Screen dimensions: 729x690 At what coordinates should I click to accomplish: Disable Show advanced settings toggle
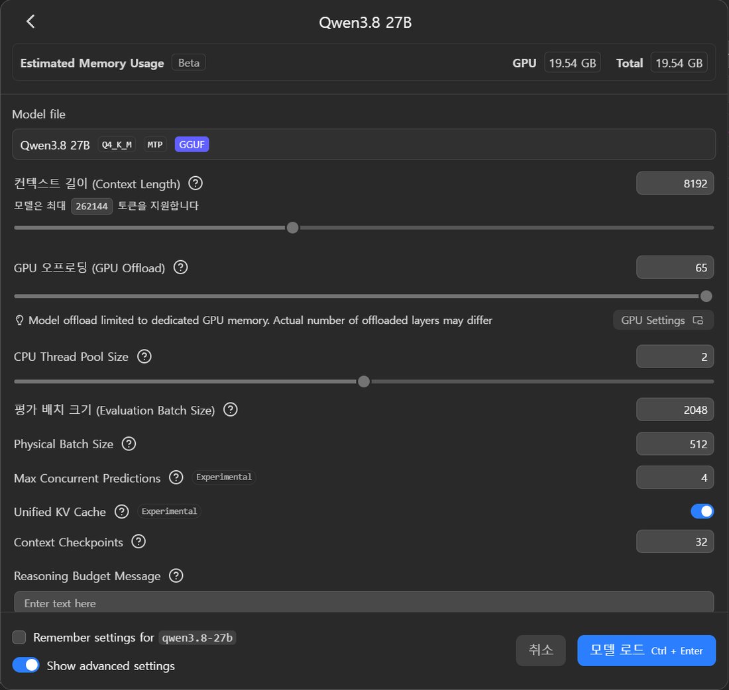click(26, 665)
